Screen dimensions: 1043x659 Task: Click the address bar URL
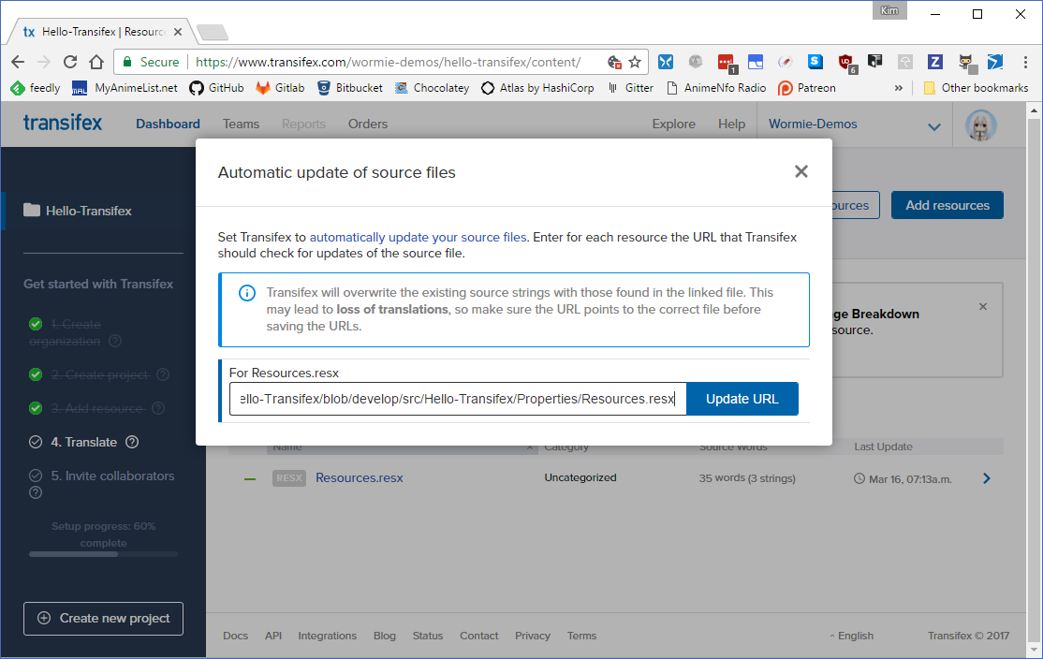click(x=389, y=62)
